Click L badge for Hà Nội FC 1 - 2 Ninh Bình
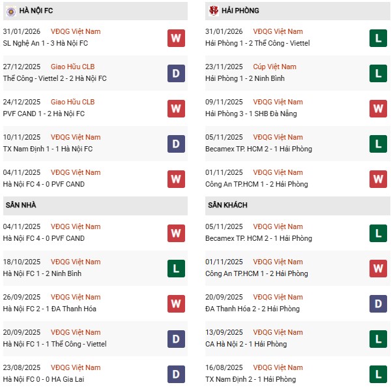This screenshot has width=391, height=387. point(175,268)
